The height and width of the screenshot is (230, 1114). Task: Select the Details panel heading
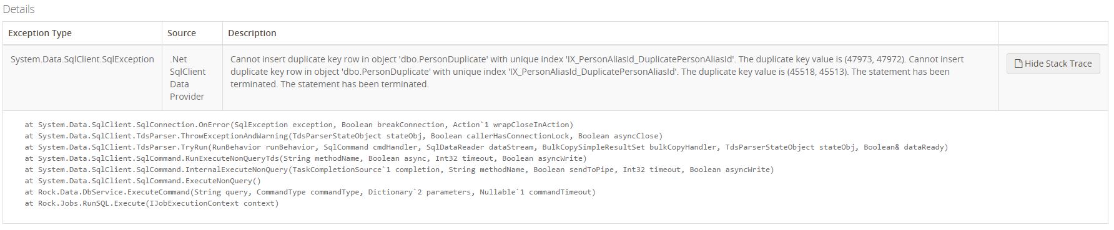(19, 9)
